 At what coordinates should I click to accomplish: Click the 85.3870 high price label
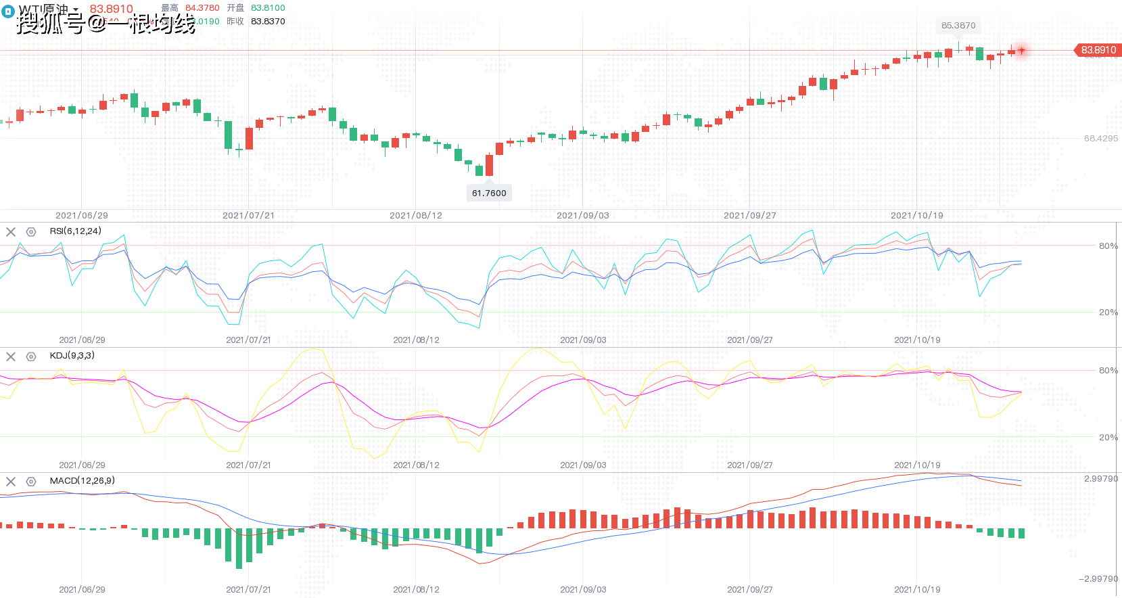(x=958, y=26)
